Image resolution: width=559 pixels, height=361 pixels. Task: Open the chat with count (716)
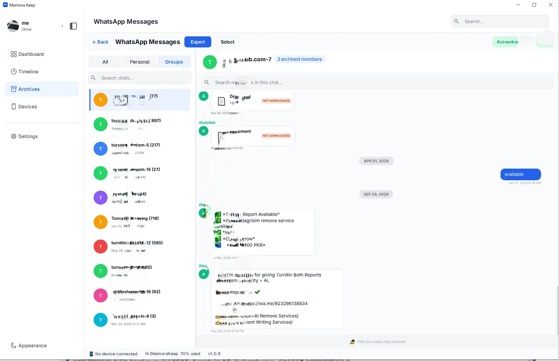click(140, 222)
